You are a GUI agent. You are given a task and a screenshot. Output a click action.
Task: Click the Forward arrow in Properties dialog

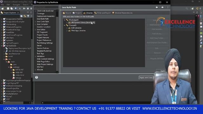coord(162,7)
